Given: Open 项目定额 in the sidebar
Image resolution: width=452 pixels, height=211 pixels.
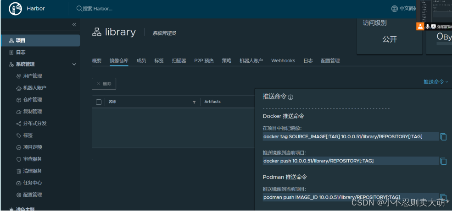Looking at the screenshot, I should pyautogui.click(x=33, y=147).
